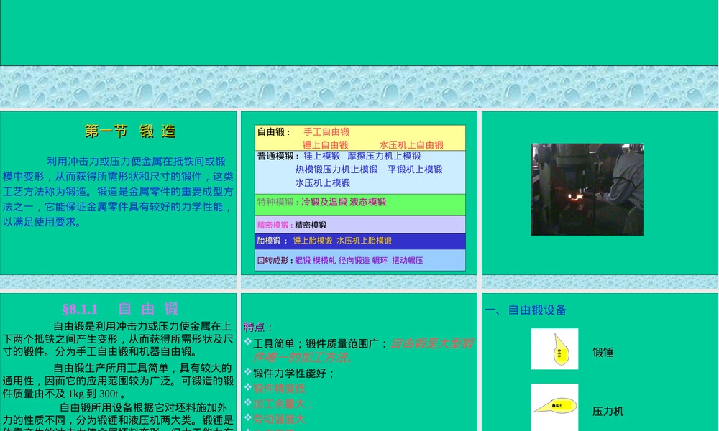Click the '特种模锻:' label in green row
The image size is (719, 431).
(278, 202)
